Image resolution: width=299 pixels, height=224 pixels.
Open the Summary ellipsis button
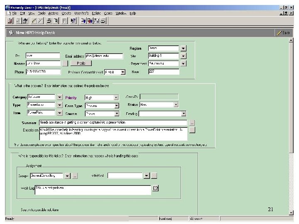pos(192,123)
